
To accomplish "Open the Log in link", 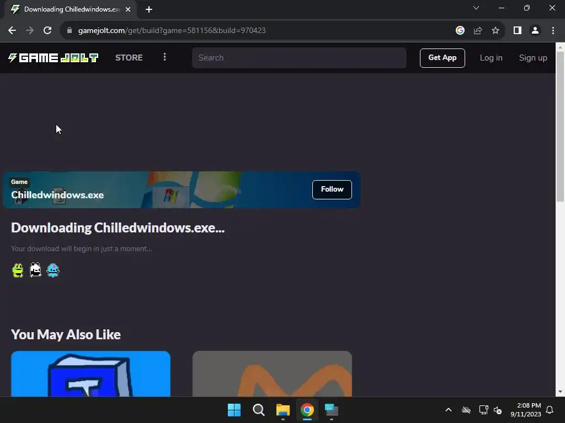I will coord(491,58).
